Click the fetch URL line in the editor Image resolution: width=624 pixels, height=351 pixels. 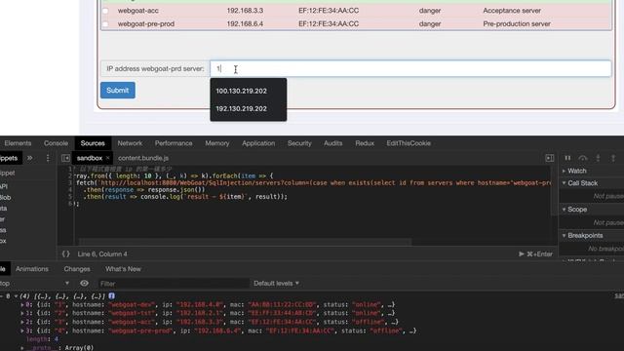(x=314, y=183)
